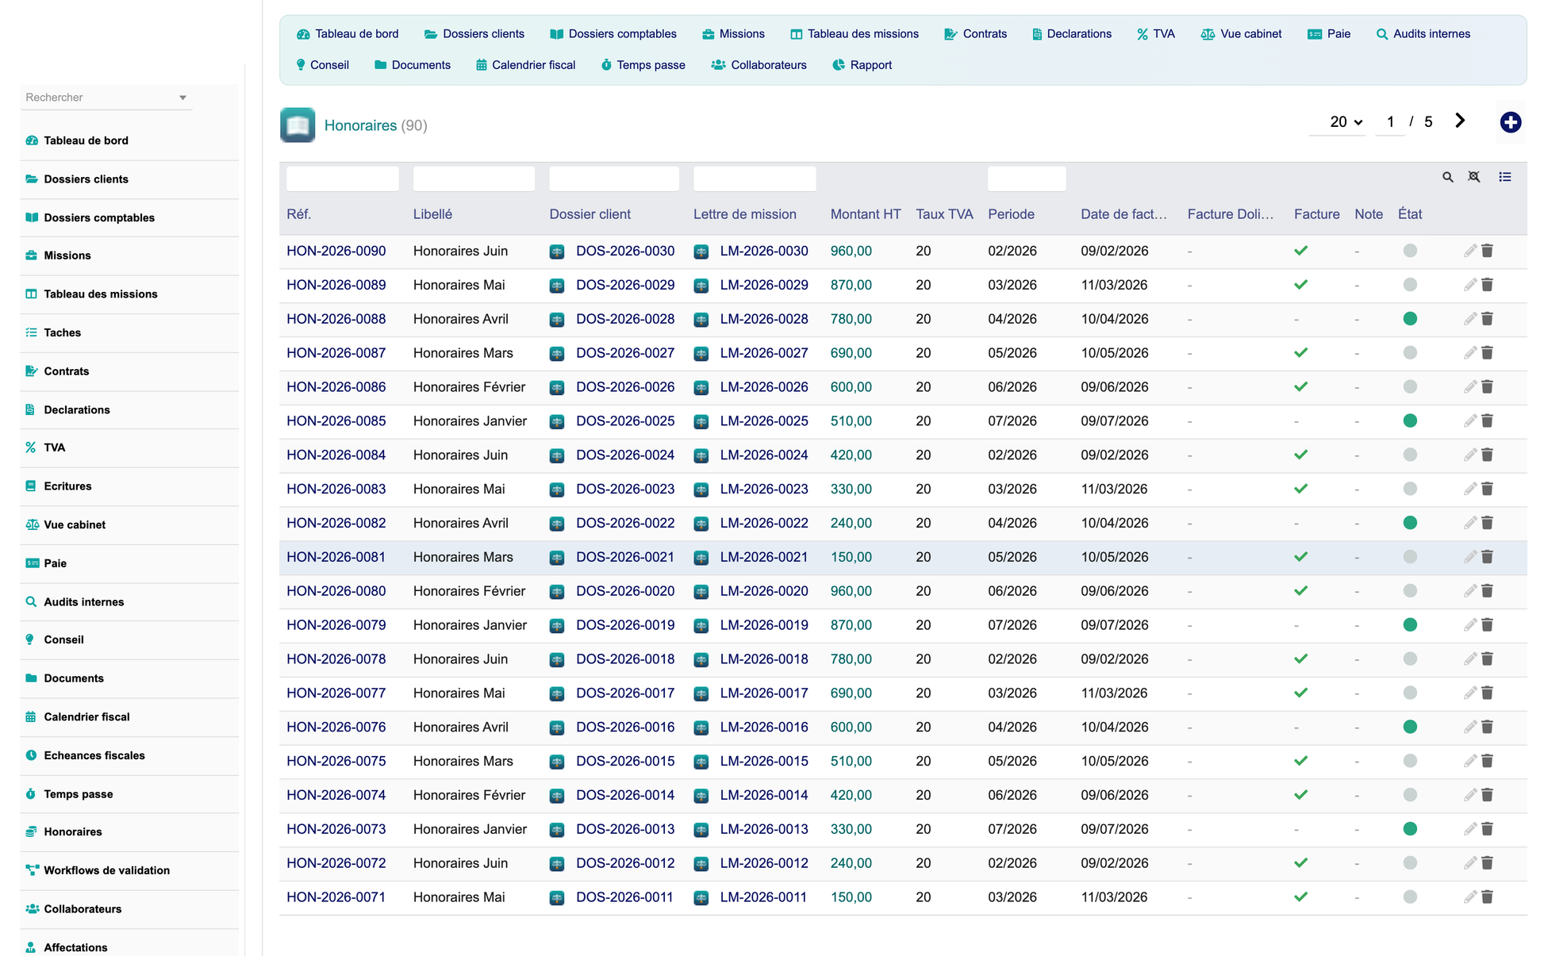Click the Facture checkmark for HON-2026-0080
The image size is (1544, 956).
click(1301, 591)
